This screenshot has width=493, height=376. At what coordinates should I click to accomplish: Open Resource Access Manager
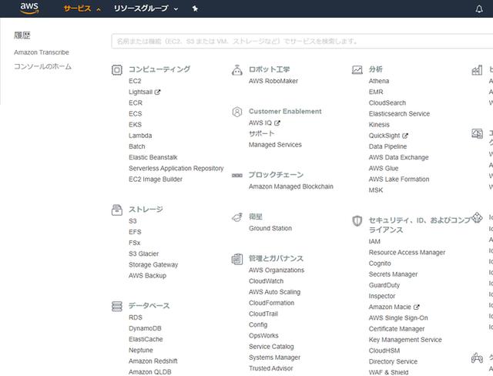(407, 253)
